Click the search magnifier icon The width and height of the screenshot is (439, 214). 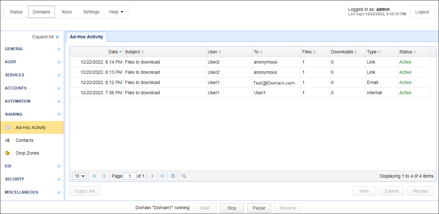pyautogui.click(x=184, y=176)
